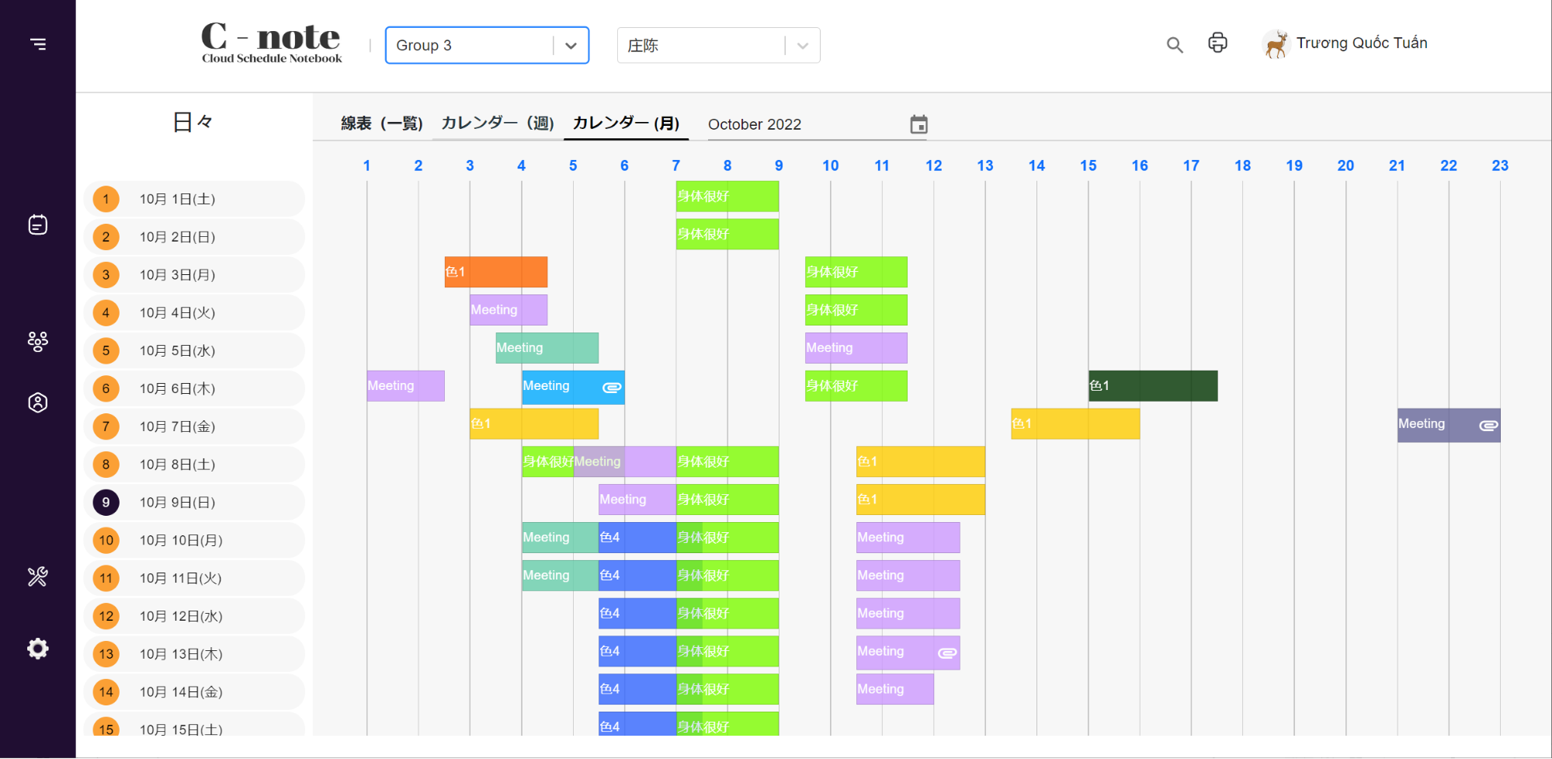The image size is (1552, 759).
Task: Expand the Group 3 dropdown
Action: point(571,46)
